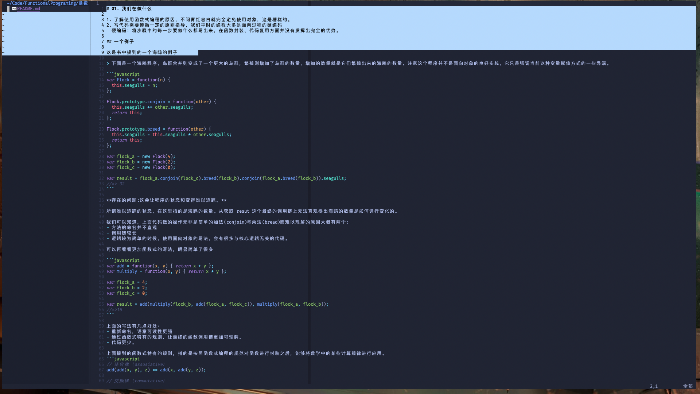The height and width of the screenshot is (394, 700).
Task: Click the 'var result = flock_a.conjoin' line
Action: [x=226, y=178]
